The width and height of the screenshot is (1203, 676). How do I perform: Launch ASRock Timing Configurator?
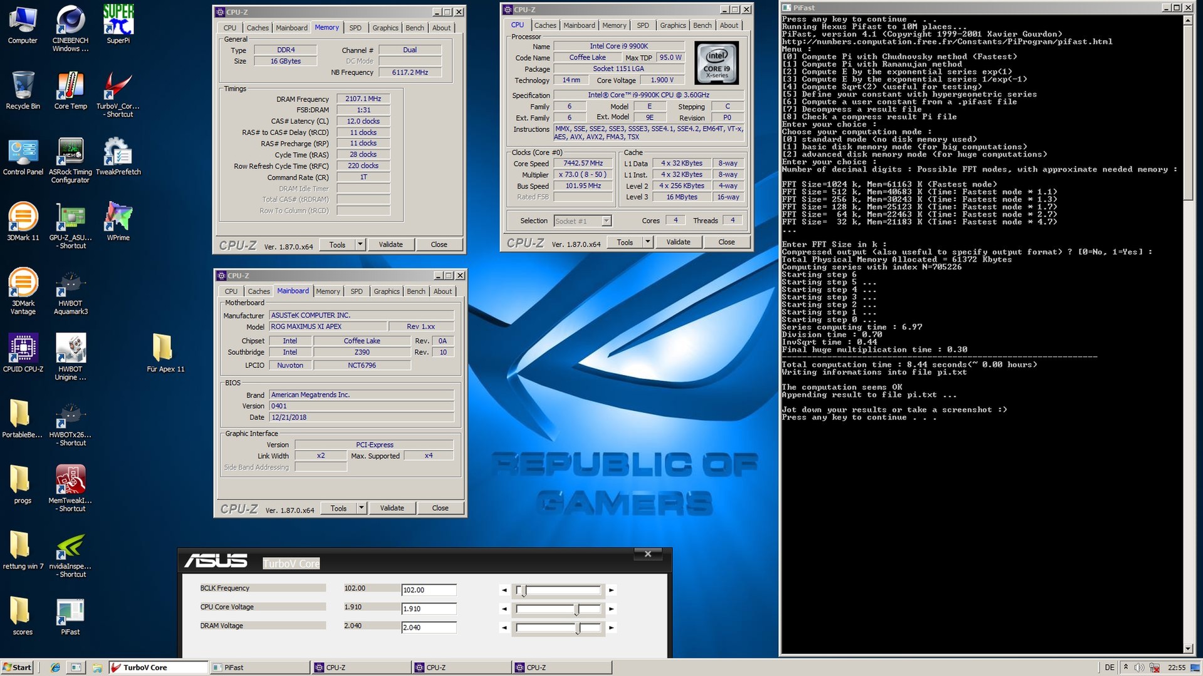tap(70, 160)
